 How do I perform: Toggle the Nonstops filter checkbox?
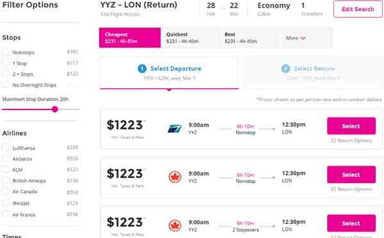click(x=5, y=52)
